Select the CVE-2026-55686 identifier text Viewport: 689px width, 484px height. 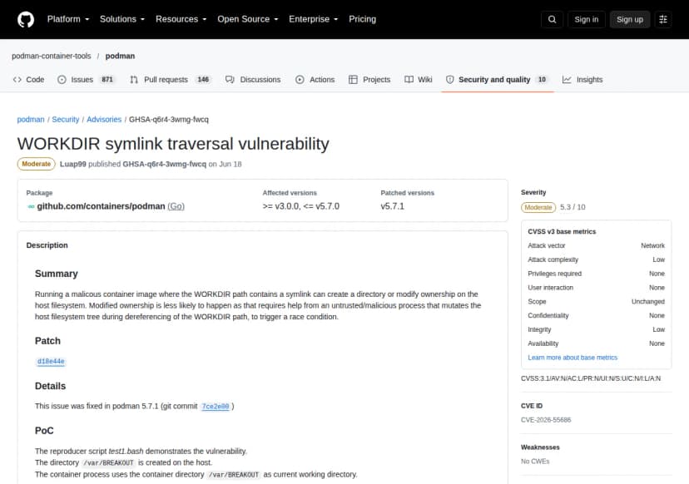click(x=546, y=420)
